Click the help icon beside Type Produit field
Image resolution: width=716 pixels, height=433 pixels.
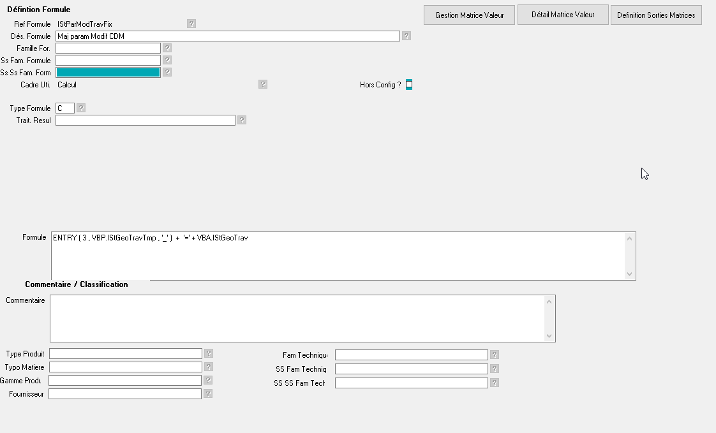[x=209, y=353]
